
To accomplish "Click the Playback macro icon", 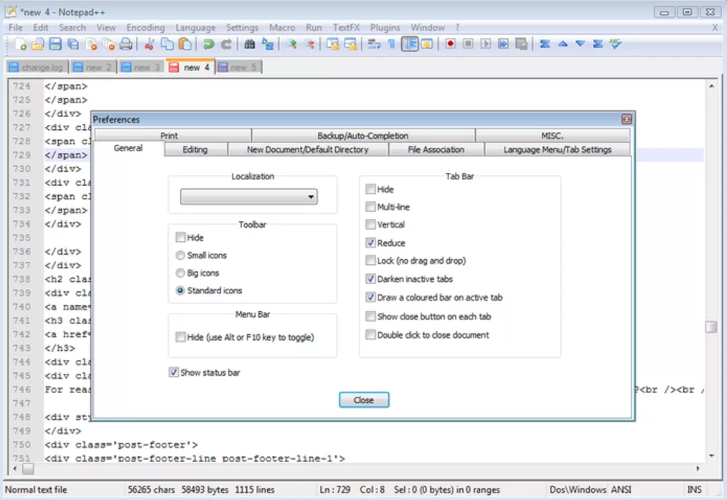I will [x=485, y=44].
